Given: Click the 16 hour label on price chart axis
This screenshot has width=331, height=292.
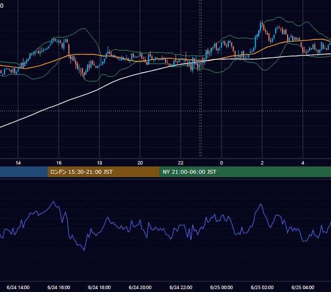Looking at the screenshot, I should pyautogui.click(x=59, y=163).
